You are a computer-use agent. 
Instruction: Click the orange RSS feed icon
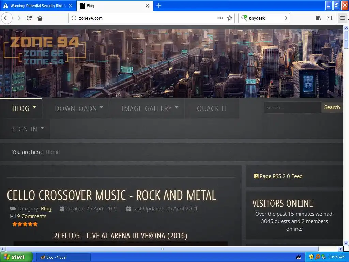(x=256, y=176)
